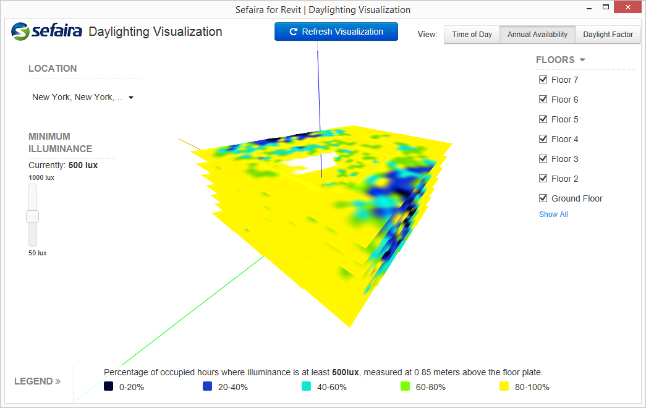Click the Sefaira logo icon

[20, 32]
